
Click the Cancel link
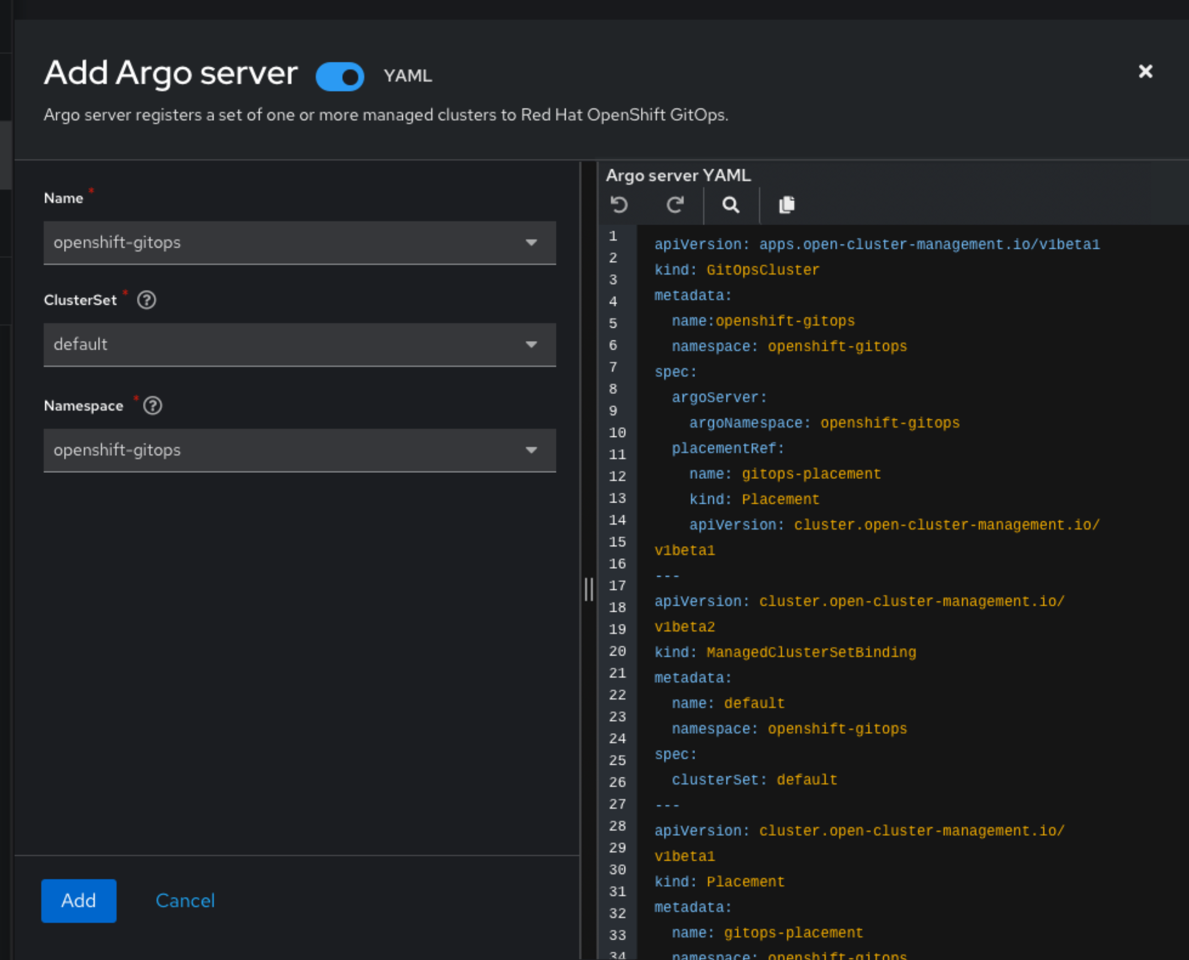tap(185, 901)
